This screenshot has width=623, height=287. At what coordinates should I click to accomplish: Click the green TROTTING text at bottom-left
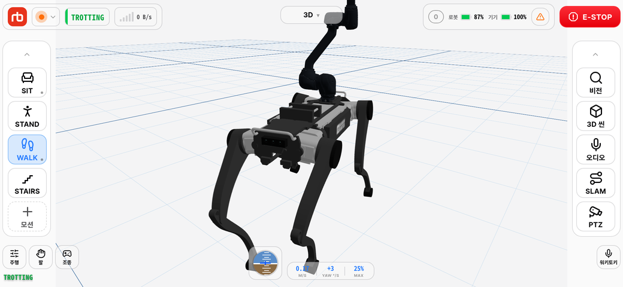[19, 277]
